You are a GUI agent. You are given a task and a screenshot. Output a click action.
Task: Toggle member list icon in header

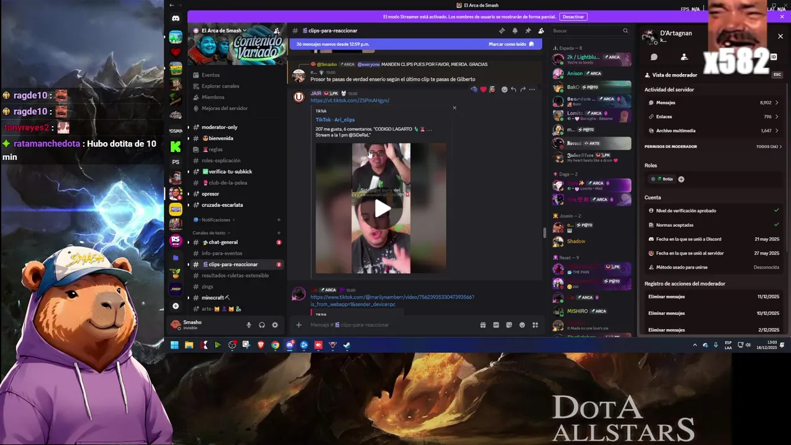(541, 30)
